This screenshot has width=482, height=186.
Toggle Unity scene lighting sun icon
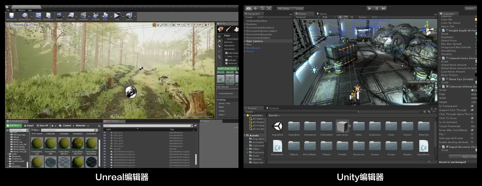click(340, 17)
